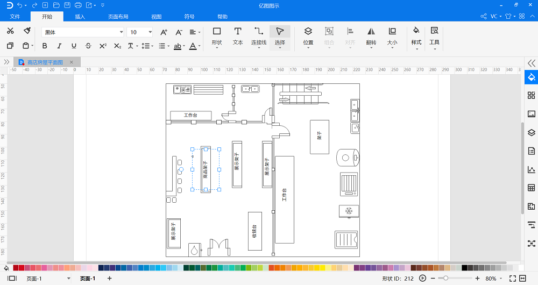Screen dimensions: 538x285
Task: Expand the 80% zoom level dropdown
Action: (x=501, y=279)
